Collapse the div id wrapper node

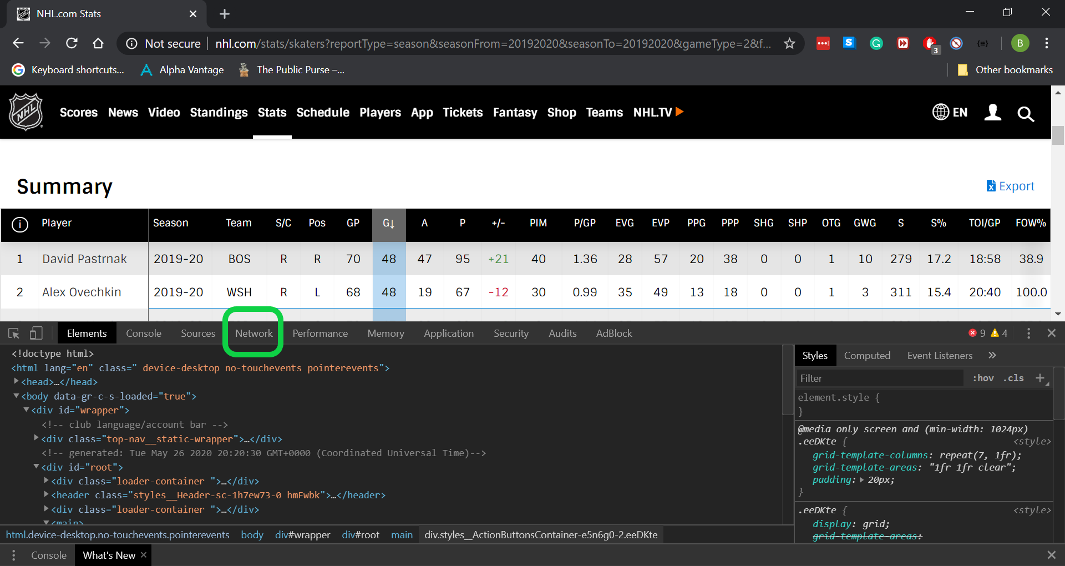[x=26, y=410]
